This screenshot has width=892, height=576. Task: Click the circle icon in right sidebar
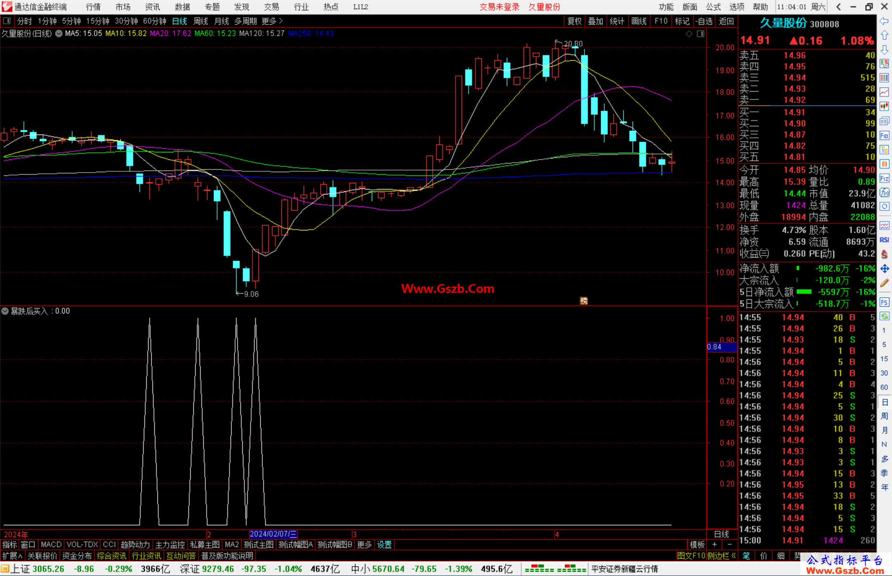[x=884, y=206]
